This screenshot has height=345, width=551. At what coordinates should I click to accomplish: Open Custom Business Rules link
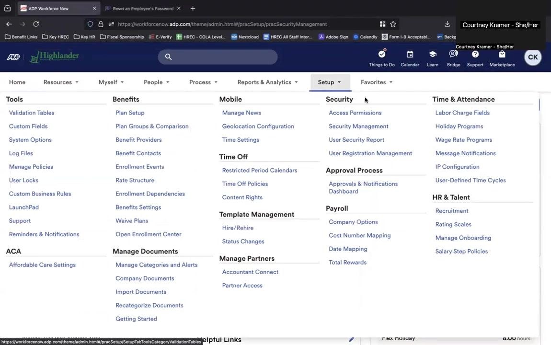pos(40,194)
